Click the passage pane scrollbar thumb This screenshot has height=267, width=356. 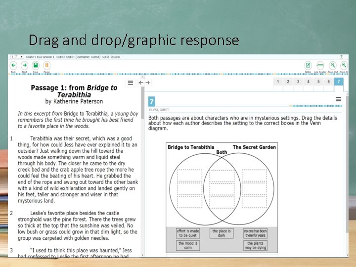(142, 103)
